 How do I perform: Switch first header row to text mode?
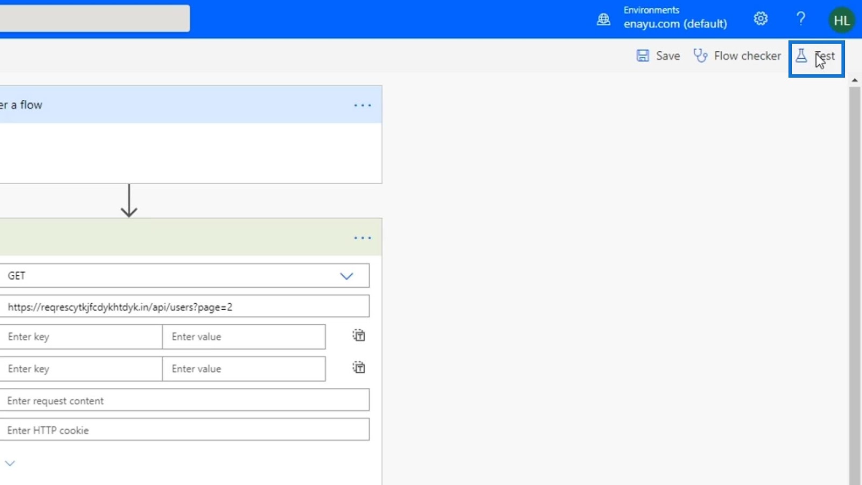[x=359, y=336]
